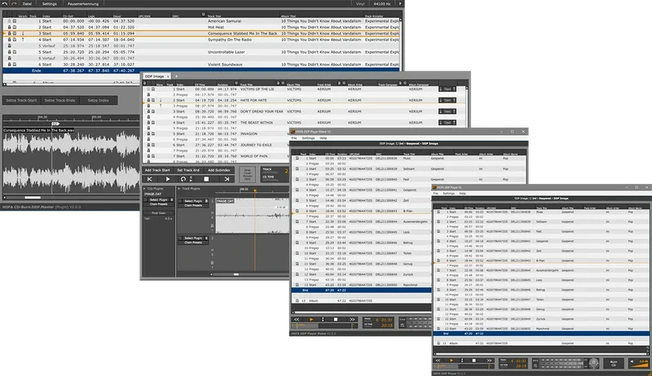Click the undo arrow in the plugin window
Image resolution: width=652 pixels, height=376 pixels.
point(5,4)
